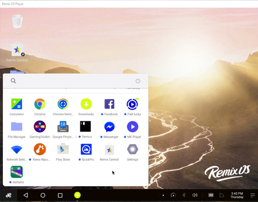Open the Remix OS start menu
Viewport: 258px width, 202px height.
(9, 195)
